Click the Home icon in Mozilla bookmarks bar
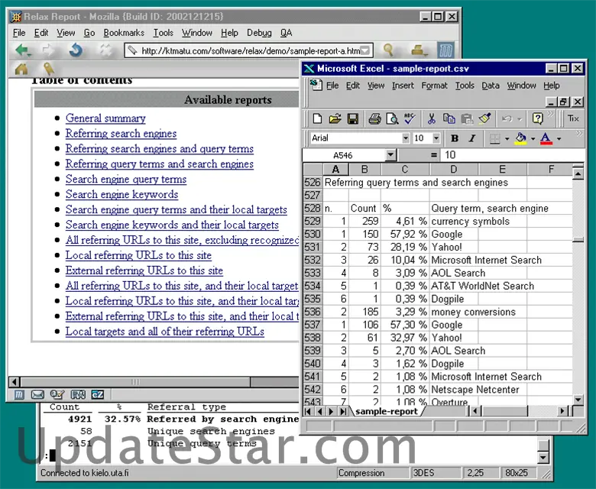The height and width of the screenshot is (489, 596). coord(21,69)
